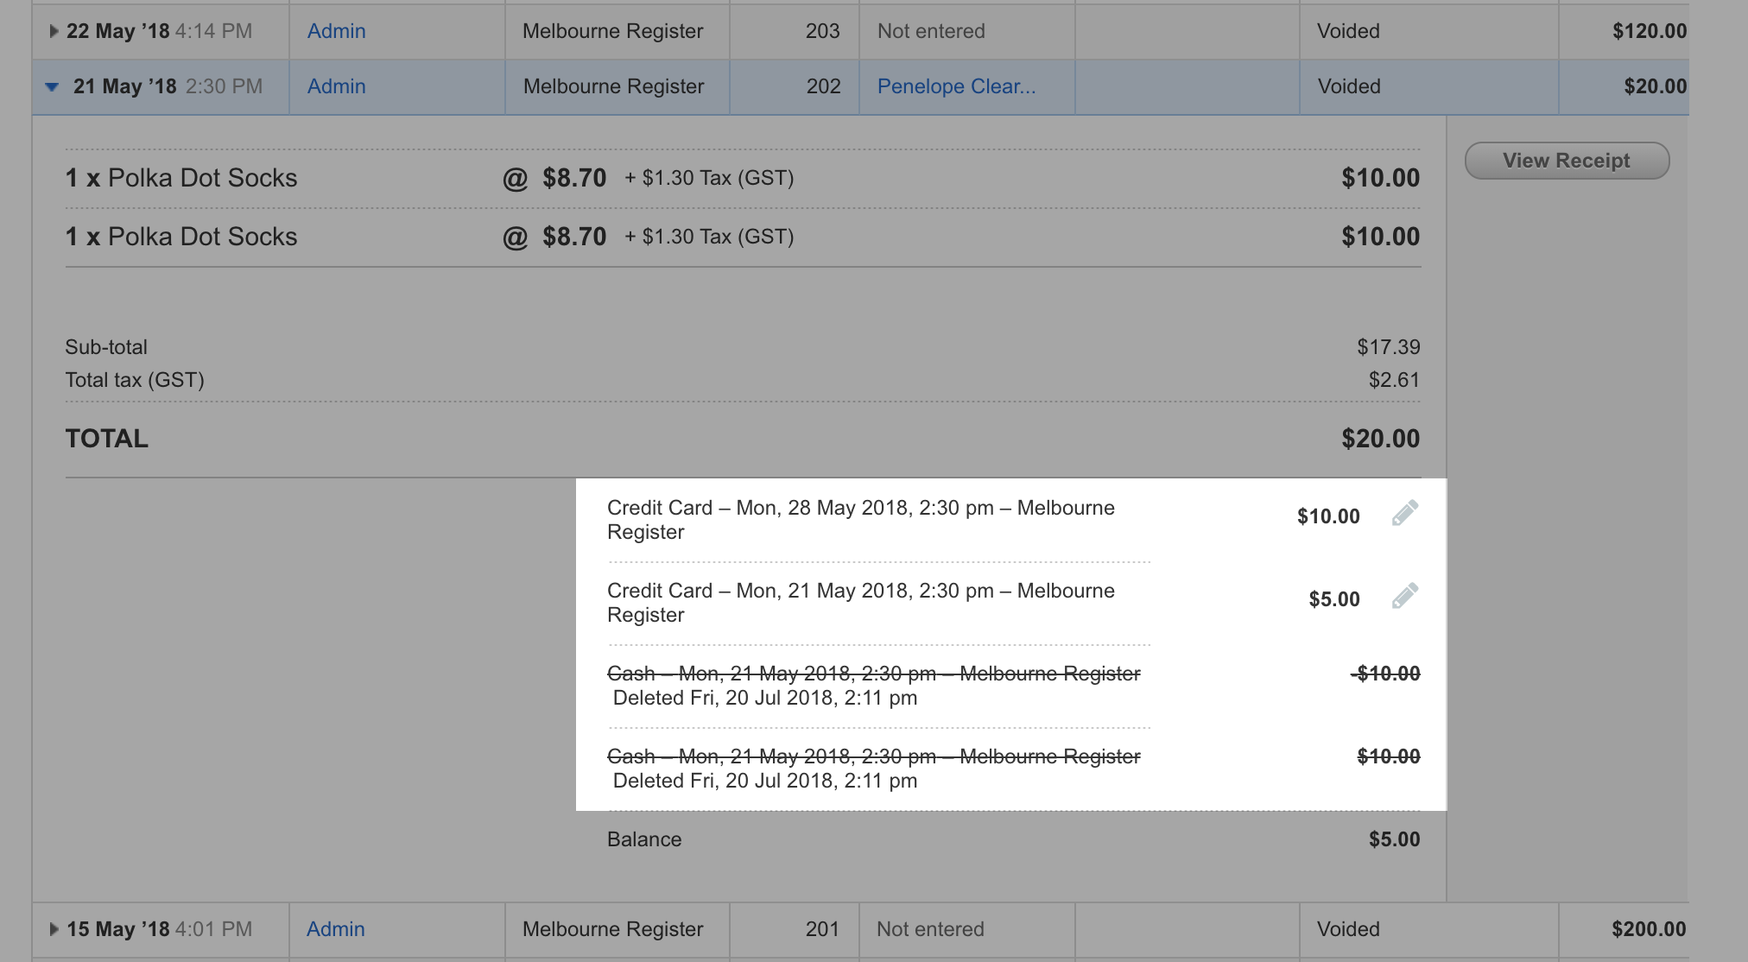Collapse the 21 May '18 sale row
The image size is (1748, 962).
point(52,87)
